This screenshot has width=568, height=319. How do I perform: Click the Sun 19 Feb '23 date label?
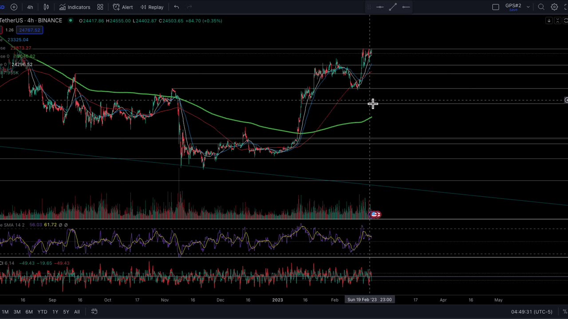(369, 300)
